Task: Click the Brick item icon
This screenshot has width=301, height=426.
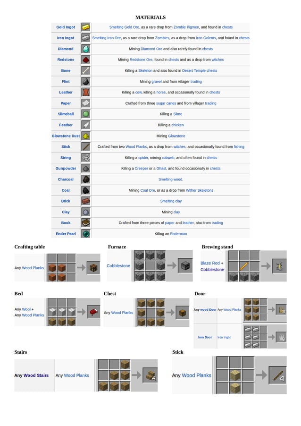Action: pos(86,201)
